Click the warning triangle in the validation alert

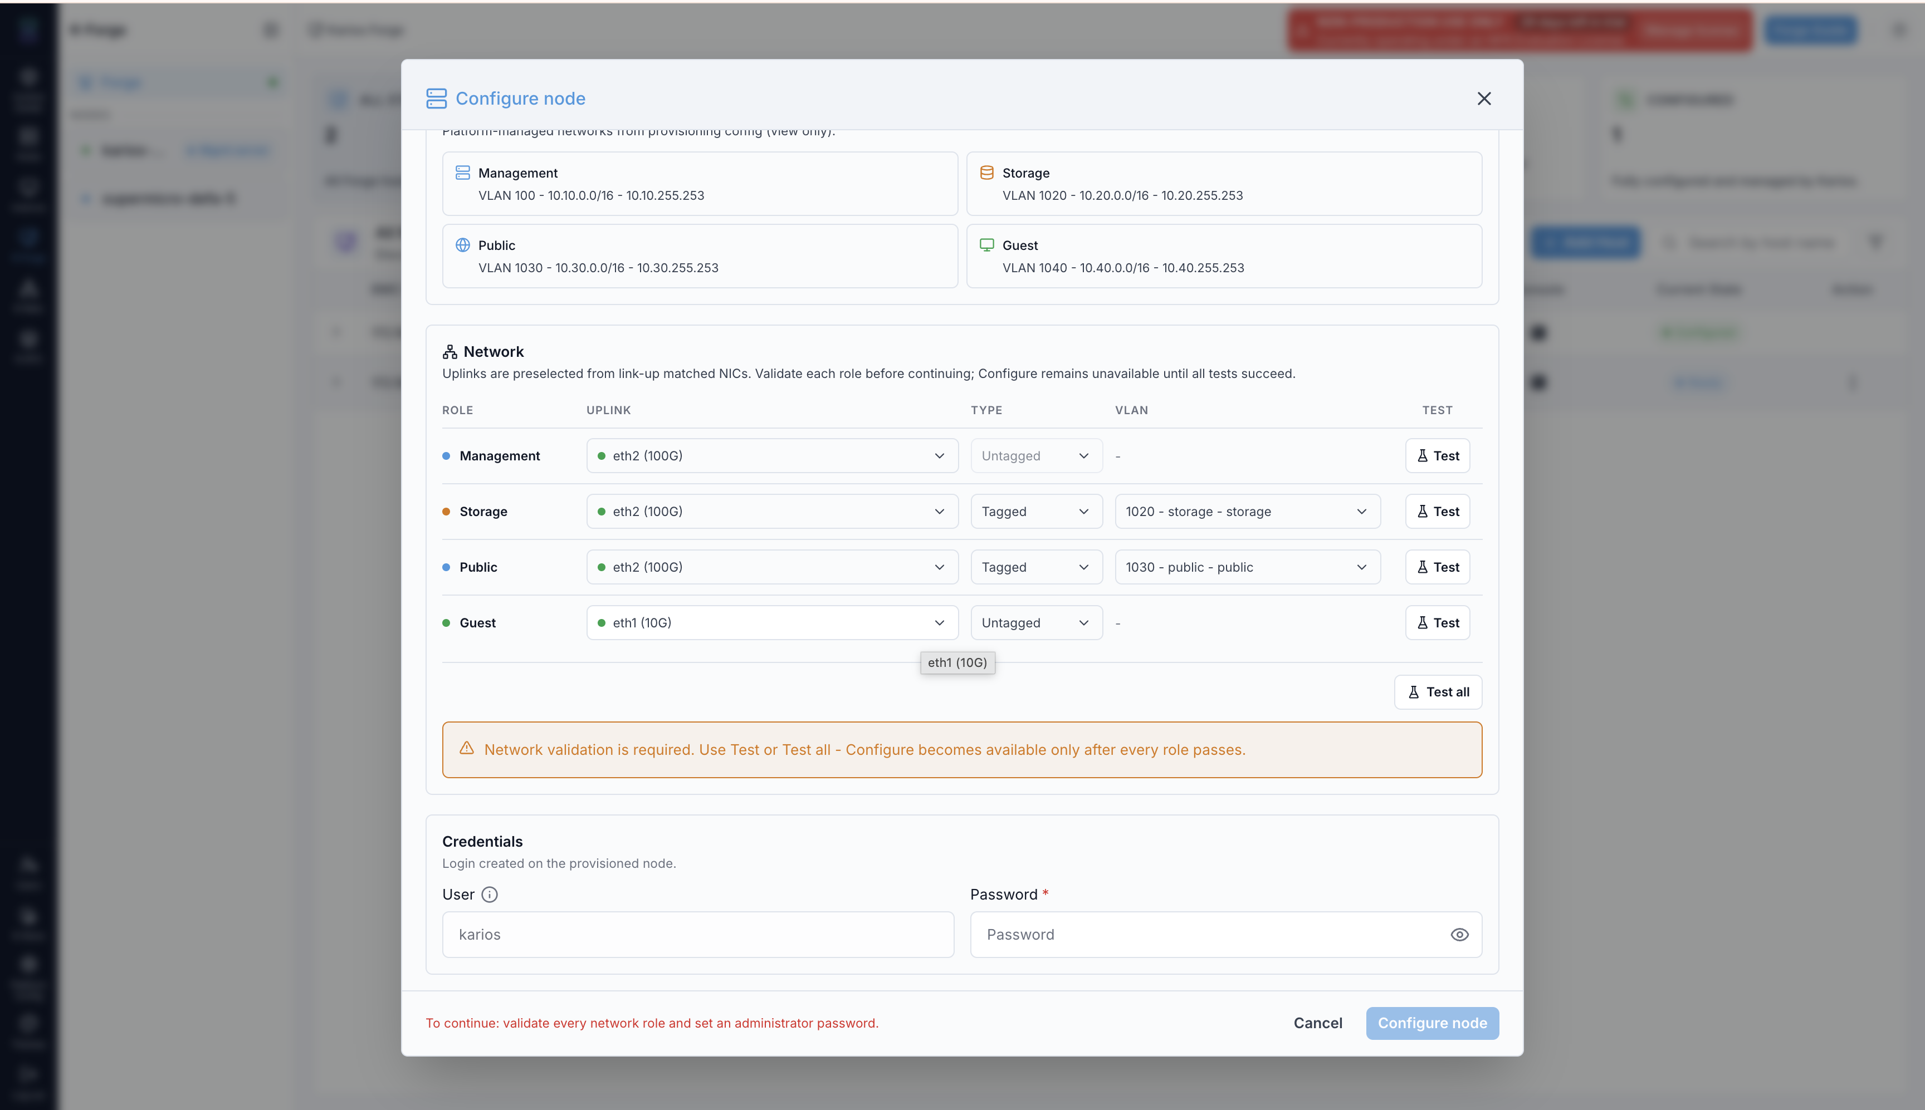click(467, 749)
